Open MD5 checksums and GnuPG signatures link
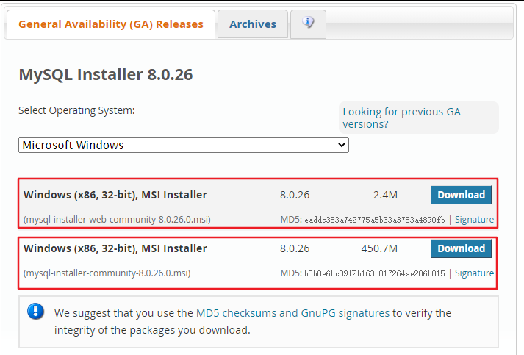The height and width of the screenshot is (355, 524). (292, 313)
